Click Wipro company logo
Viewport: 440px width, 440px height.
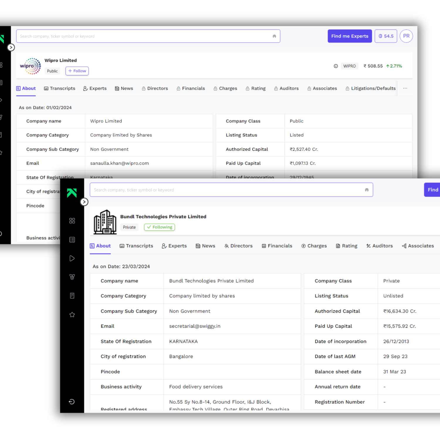coord(31,66)
